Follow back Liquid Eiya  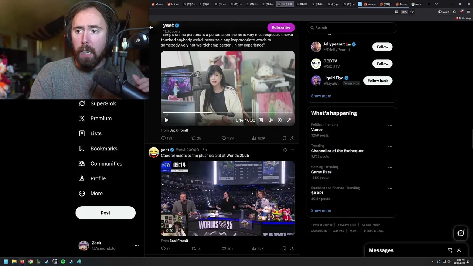[378, 81]
